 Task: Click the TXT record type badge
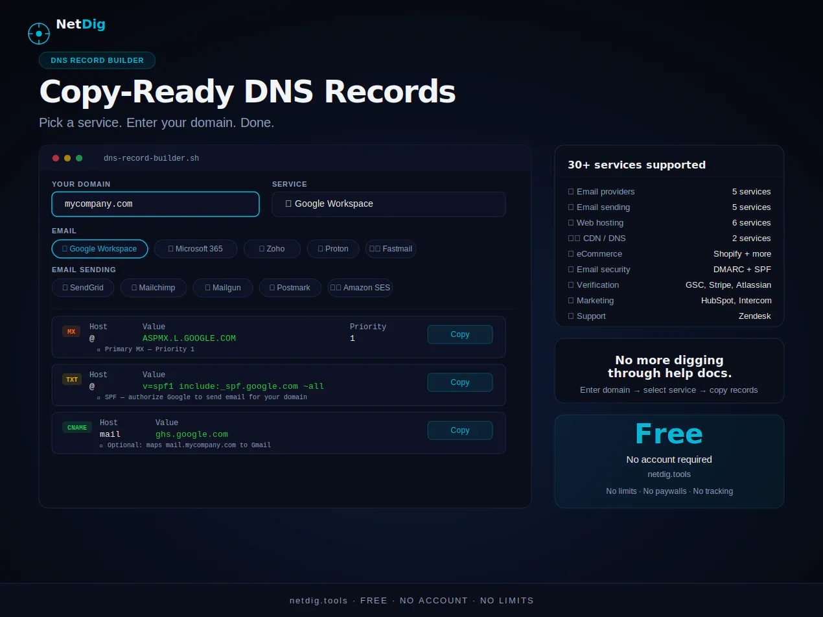click(72, 380)
